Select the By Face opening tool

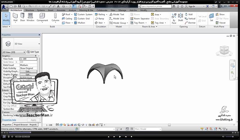point(174,19)
